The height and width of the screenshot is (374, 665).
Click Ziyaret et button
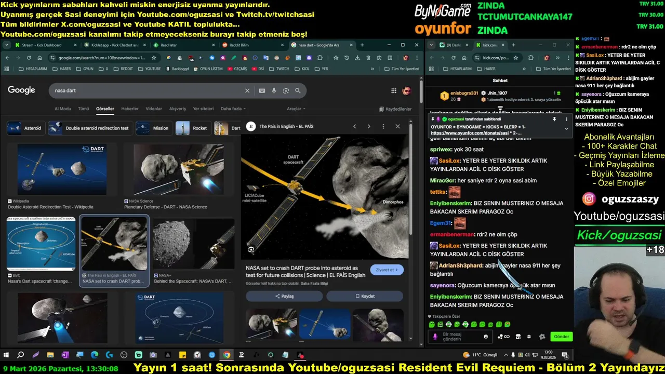387,270
